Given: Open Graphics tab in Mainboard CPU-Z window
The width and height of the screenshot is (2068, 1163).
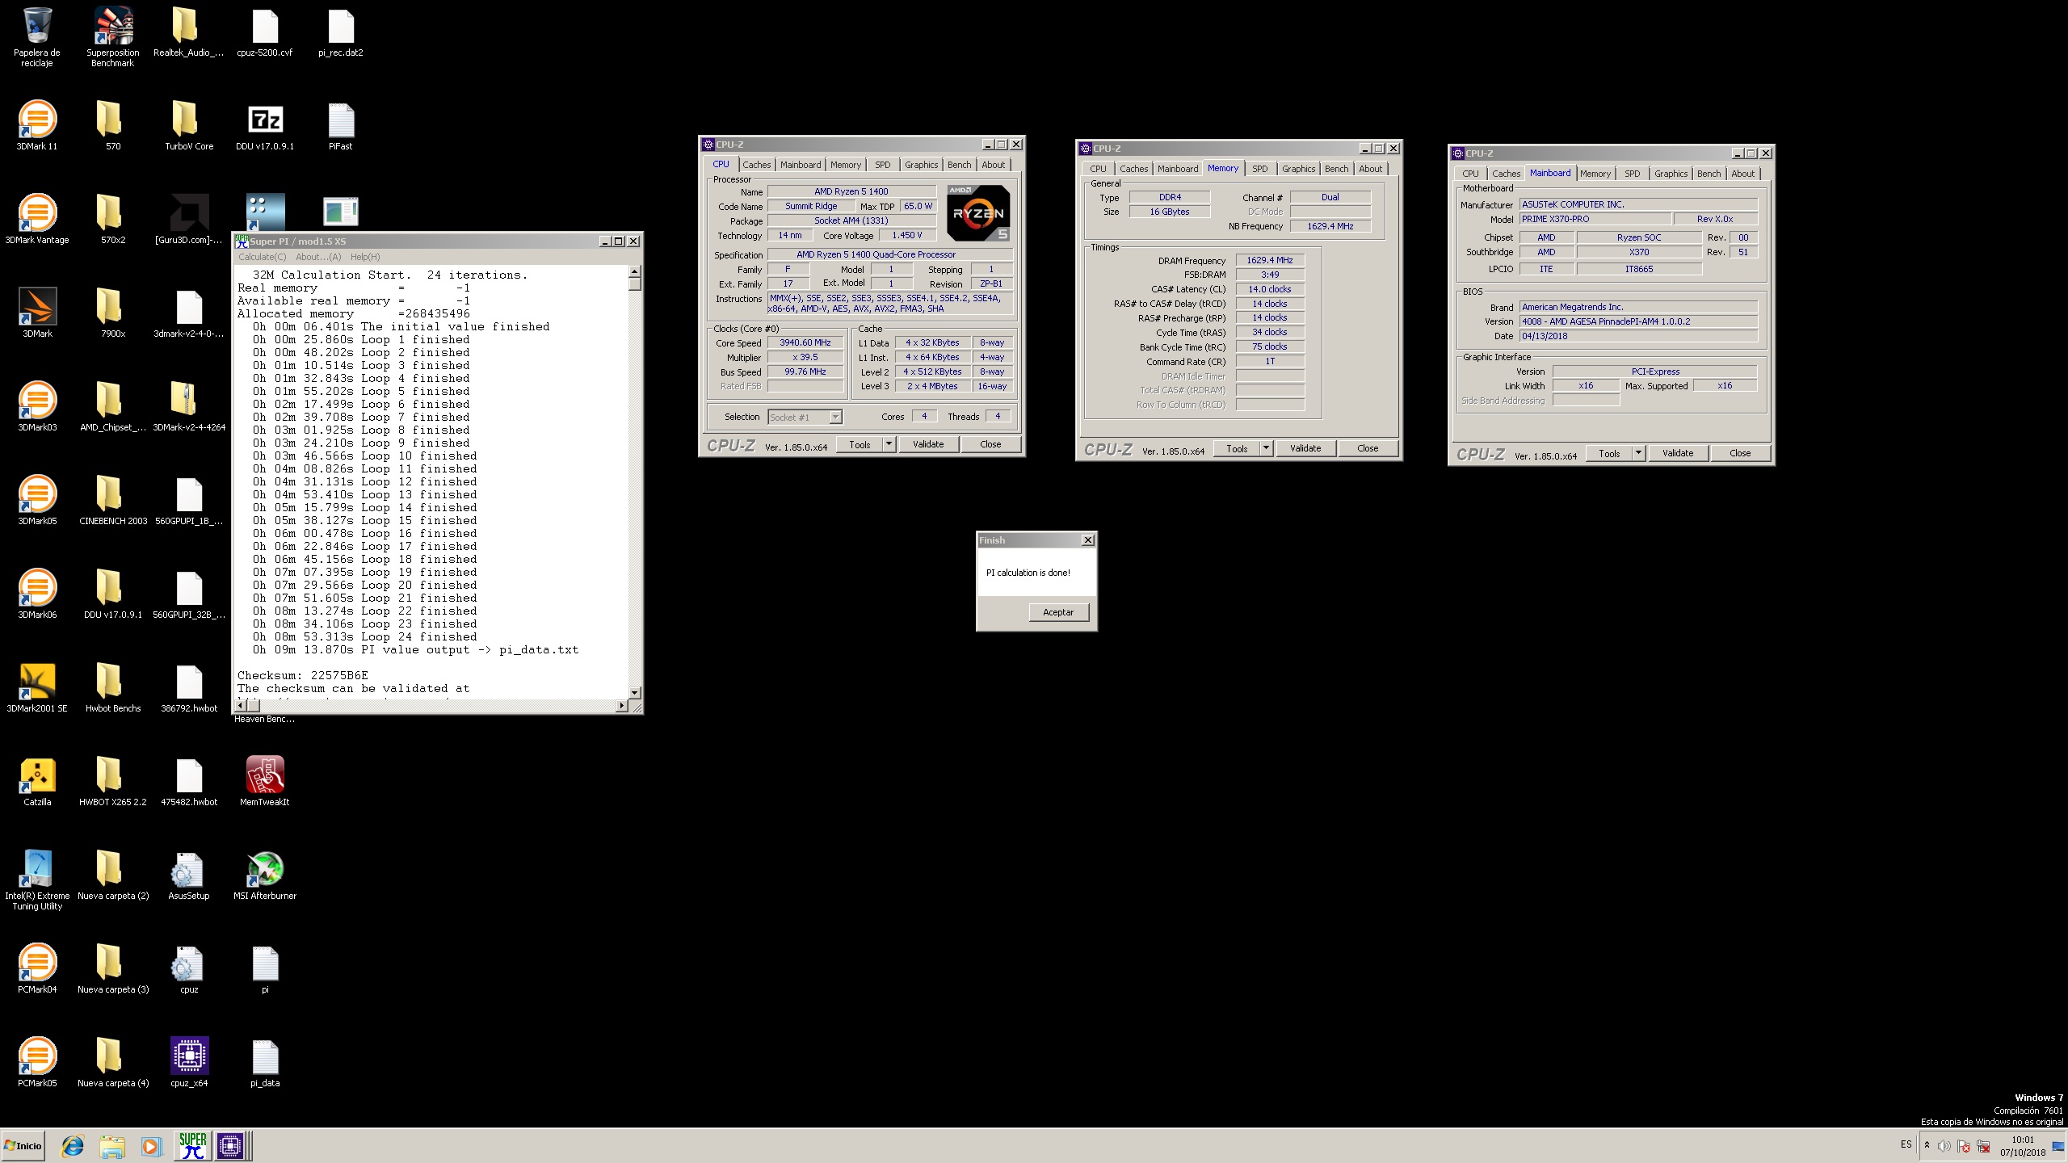Looking at the screenshot, I should [x=1671, y=174].
